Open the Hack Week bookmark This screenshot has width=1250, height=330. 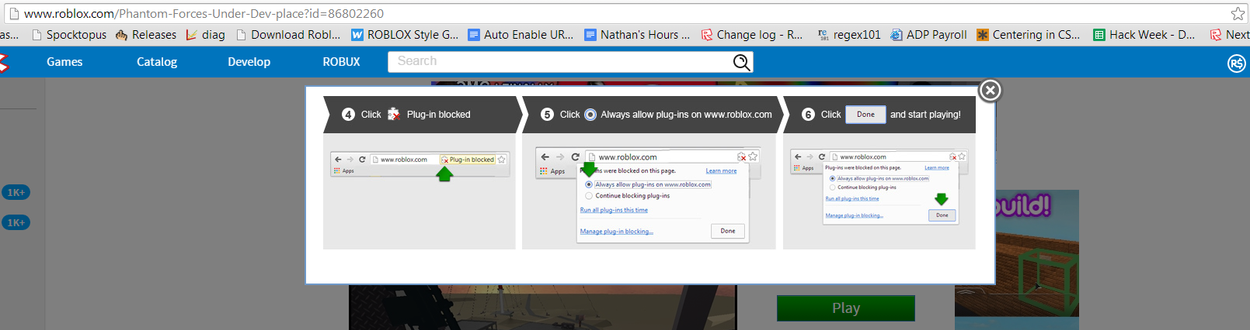point(1144,35)
